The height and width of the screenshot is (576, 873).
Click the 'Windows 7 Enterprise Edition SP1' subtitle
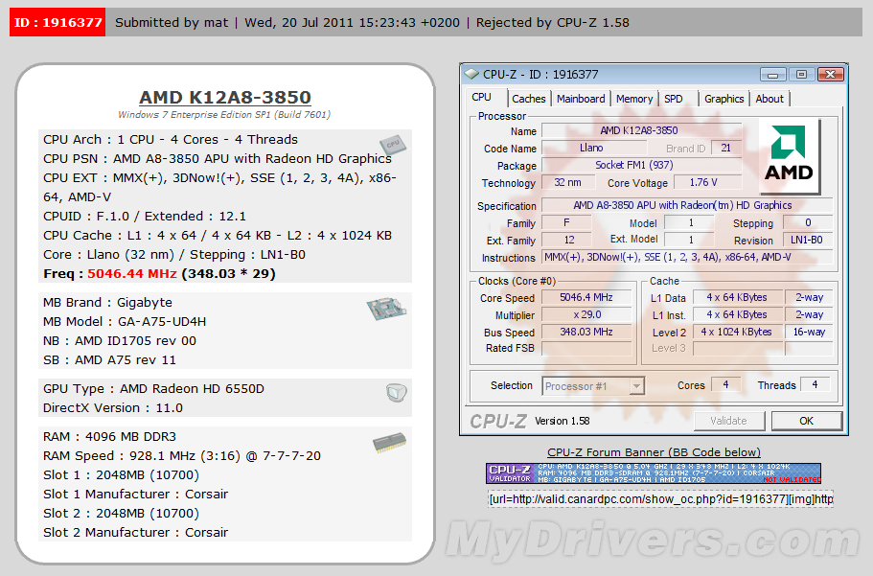[224, 115]
